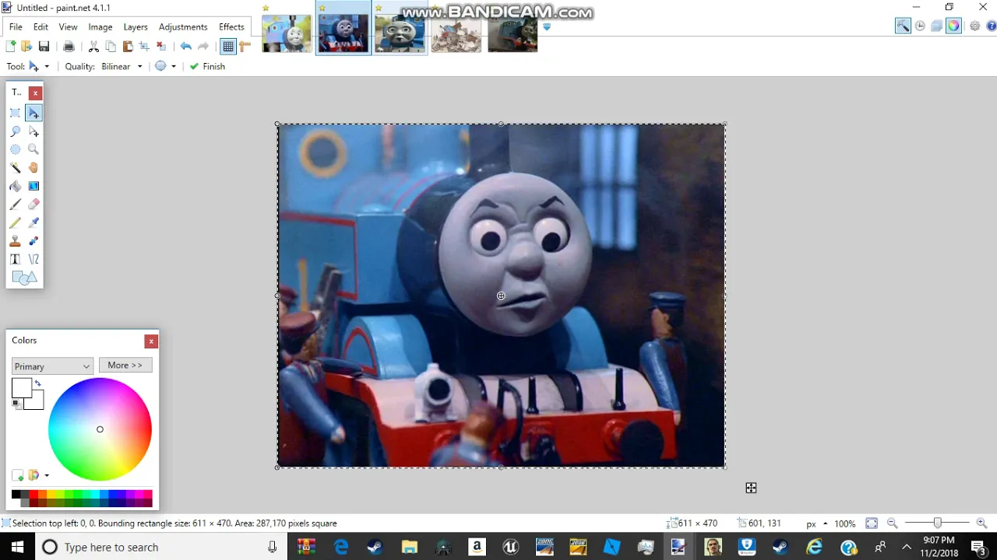Close the Tools window

click(35, 93)
